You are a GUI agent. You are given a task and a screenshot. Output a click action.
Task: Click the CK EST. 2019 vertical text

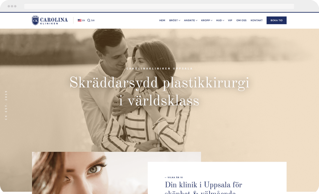click(x=6, y=105)
